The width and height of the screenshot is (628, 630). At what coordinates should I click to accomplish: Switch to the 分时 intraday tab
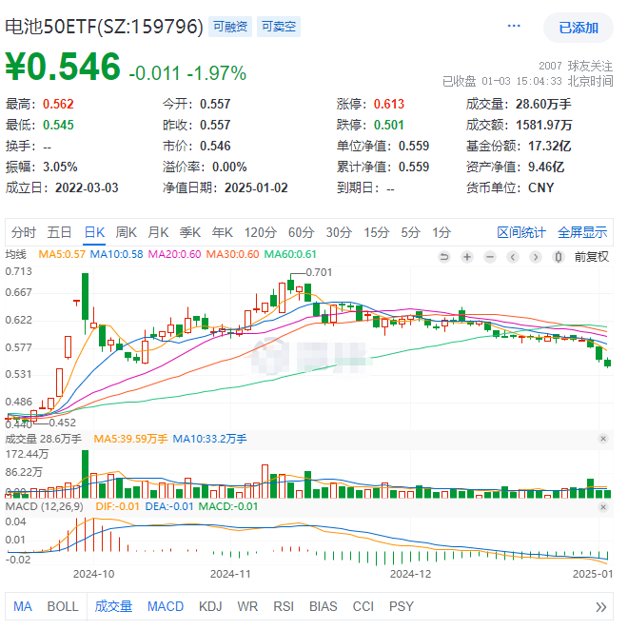[24, 232]
